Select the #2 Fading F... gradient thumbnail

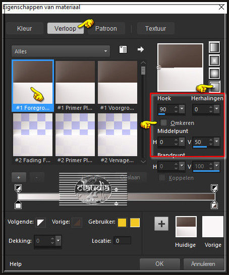click(33, 139)
